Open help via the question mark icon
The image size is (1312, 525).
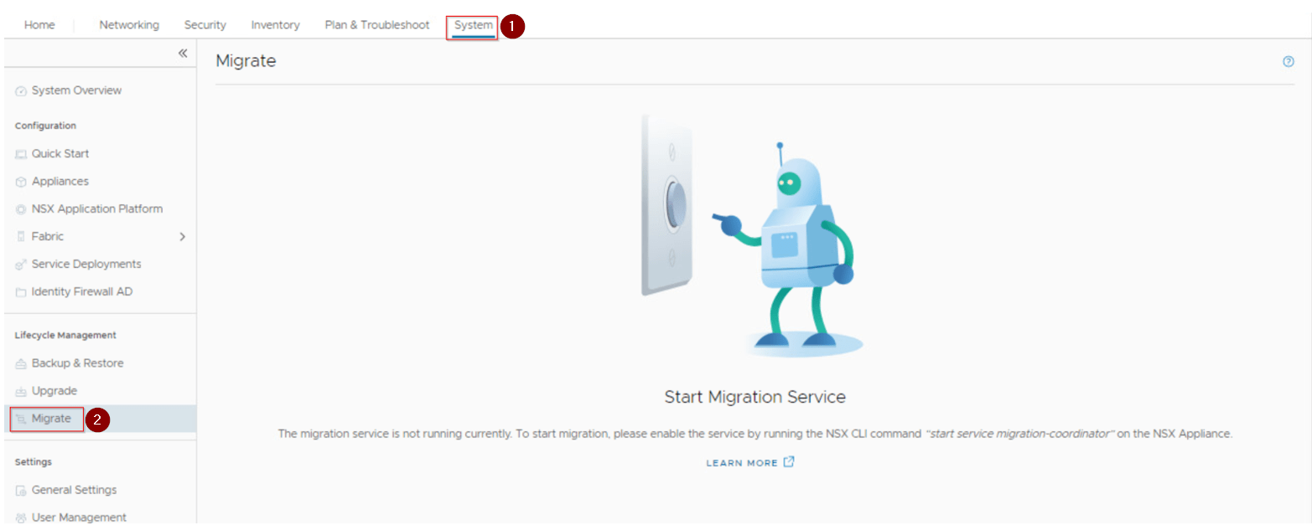pos(1289,61)
